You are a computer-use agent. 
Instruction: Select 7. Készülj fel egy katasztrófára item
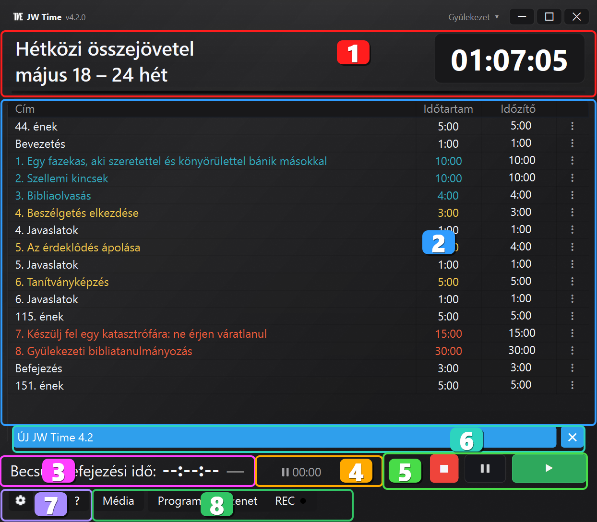(141, 334)
